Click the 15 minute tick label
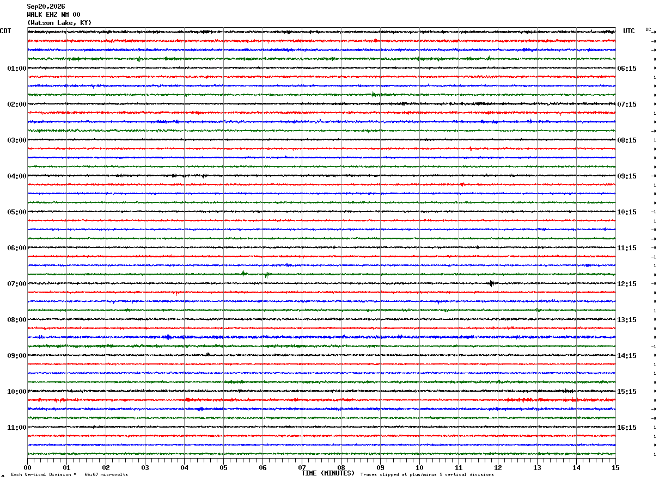The height and width of the screenshot is (482, 659). [x=615, y=467]
